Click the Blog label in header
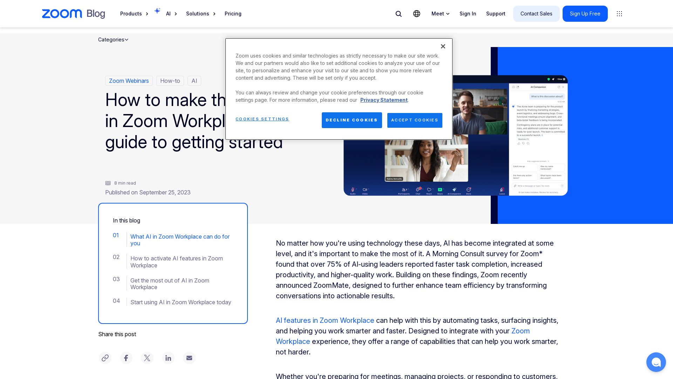 tap(96, 14)
